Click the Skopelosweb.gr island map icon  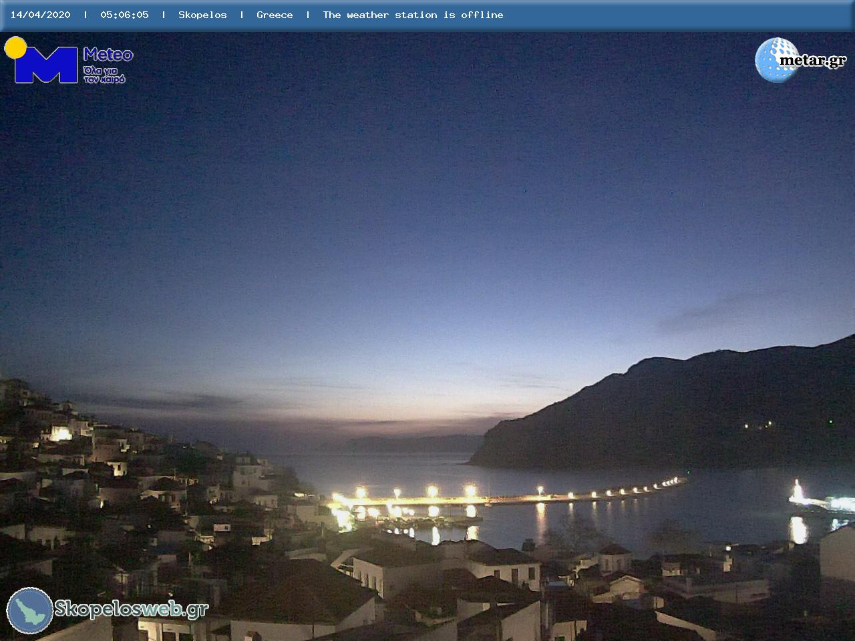pos(30,610)
